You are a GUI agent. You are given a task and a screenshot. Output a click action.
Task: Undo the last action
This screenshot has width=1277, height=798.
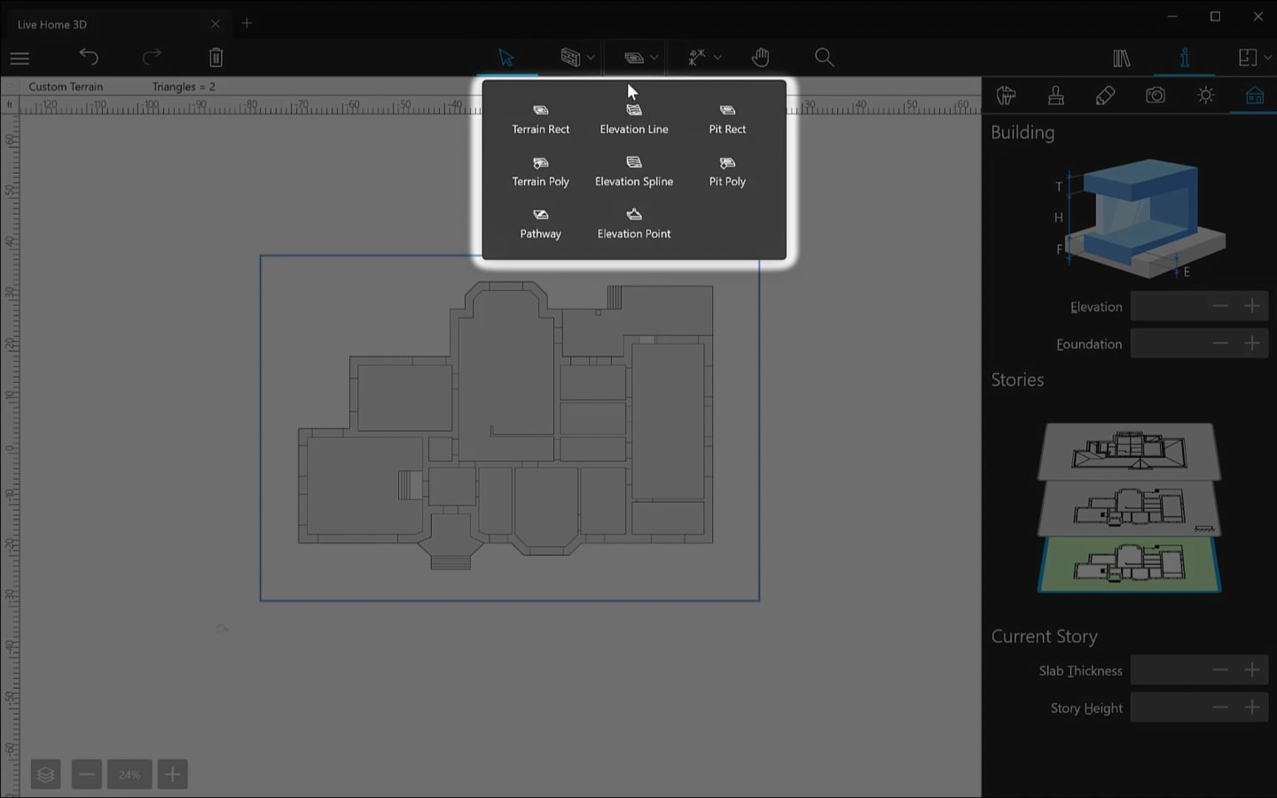point(89,57)
